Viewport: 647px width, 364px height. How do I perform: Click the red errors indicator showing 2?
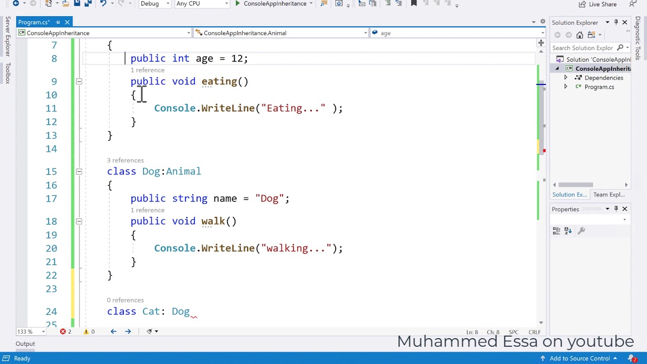[66, 332]
